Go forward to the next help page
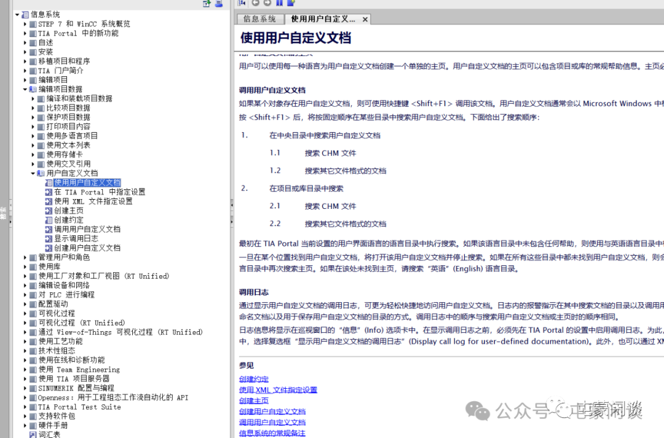 [267, 2]
